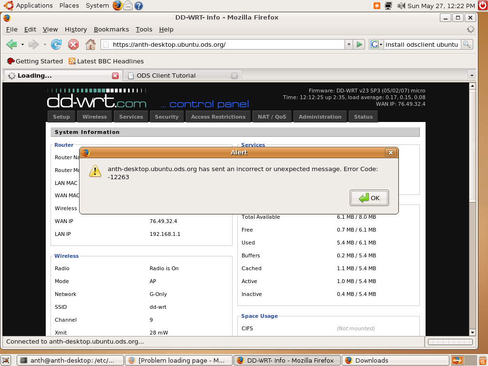The width and height of the screenshot is (488, 366).
Task: Stop loading the page
Action: point(73,44)
